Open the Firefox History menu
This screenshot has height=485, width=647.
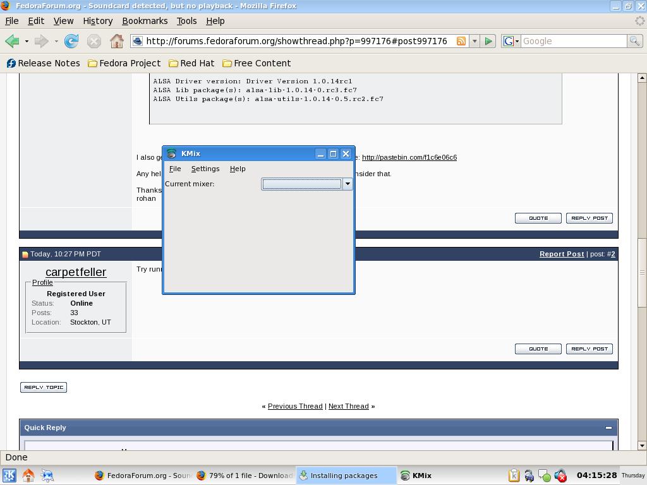point(98,21)
